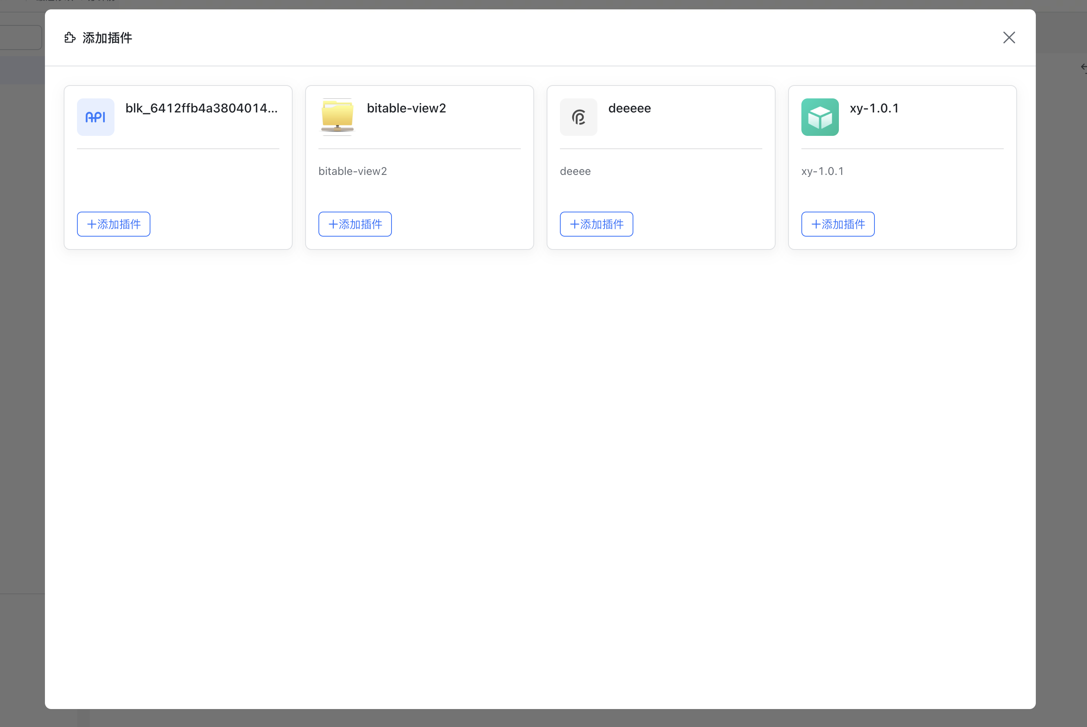Select the deeeee plugin name heading
Screen dimensions: 1087x727
click(629, 108)
